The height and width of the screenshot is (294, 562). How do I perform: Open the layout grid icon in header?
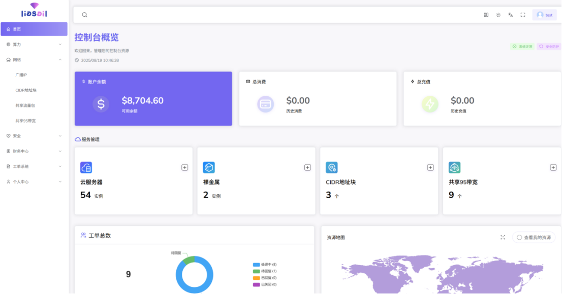point(486,15)
